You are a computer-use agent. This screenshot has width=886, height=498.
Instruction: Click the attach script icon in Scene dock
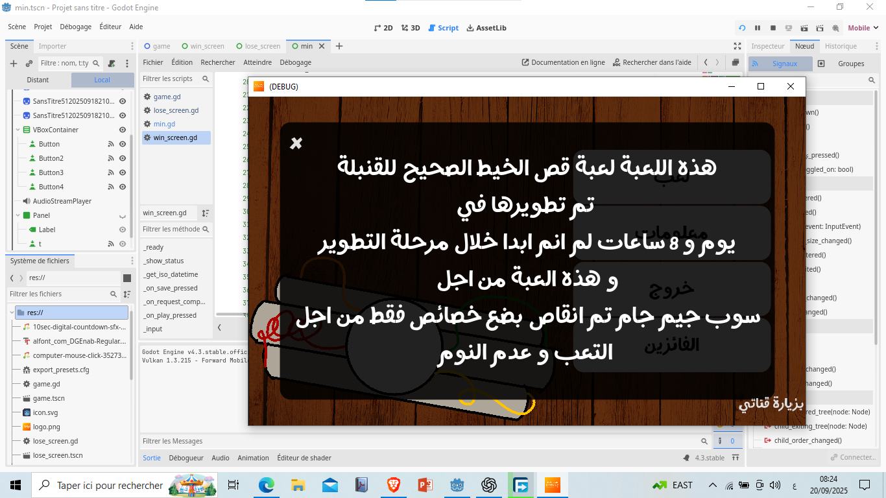[x=112, y=64]
